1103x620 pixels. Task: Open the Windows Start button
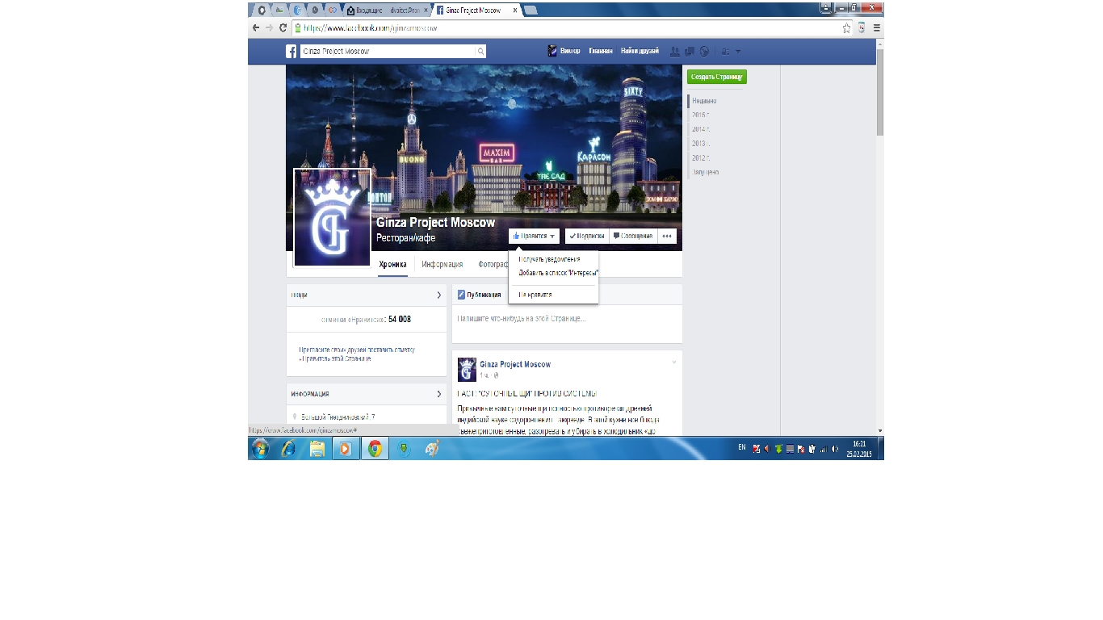[260, 449]
